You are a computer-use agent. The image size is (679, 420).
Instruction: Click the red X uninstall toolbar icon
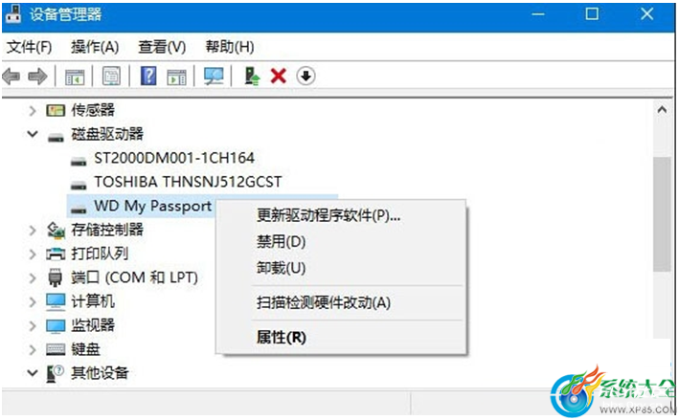[279, 77]
